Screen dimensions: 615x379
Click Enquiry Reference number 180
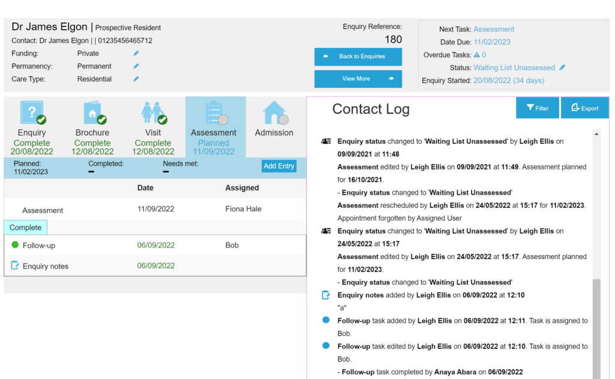[393, 39]
